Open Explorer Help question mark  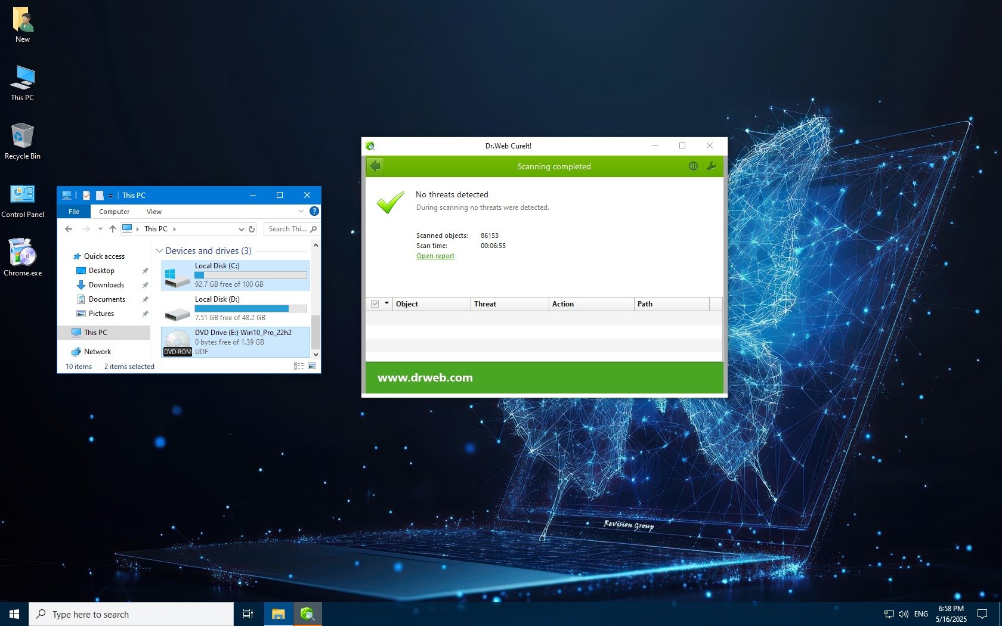(x=314, y=211)
